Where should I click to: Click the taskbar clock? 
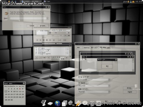pos(139,1)
